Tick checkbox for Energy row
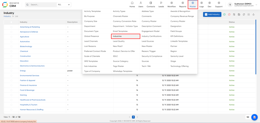The height and width of the screenshot is (123, 260). tap(11, 71)
